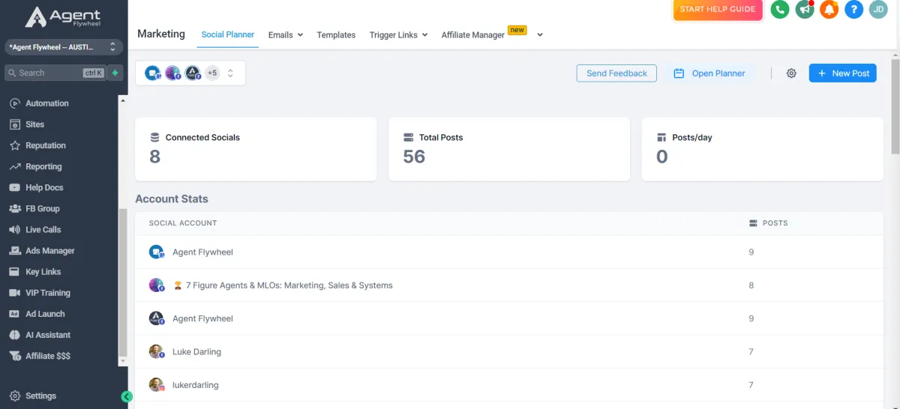Click the green phone call icon
This screenshot has height=409, width=900.
[x=780, y=10]
